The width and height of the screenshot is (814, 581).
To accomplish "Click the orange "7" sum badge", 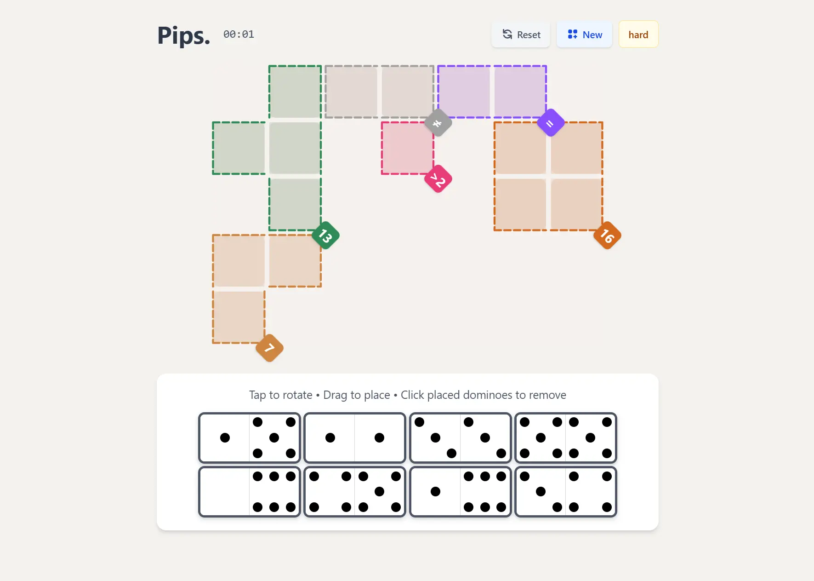I will point(269,349).
